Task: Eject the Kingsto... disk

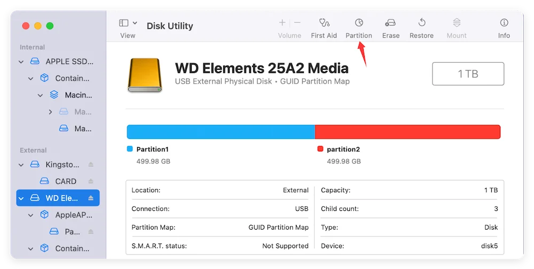Action: pyautogui.click(x=91, y=165)
